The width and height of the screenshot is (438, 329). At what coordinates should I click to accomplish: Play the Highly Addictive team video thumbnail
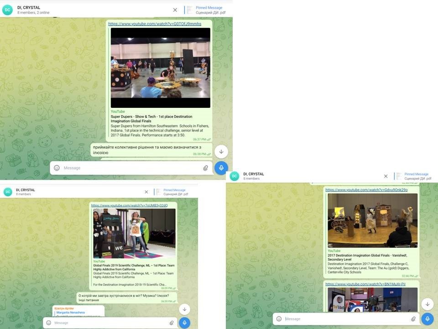click(x=134, y=233)
